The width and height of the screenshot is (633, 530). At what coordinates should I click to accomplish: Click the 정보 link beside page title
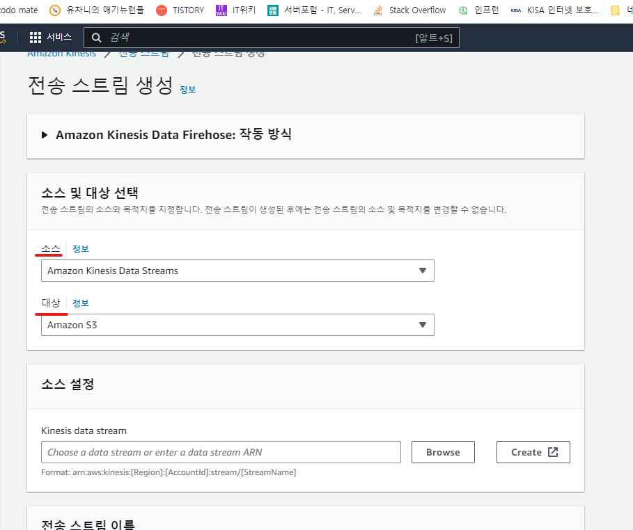(x=188, y=90)
